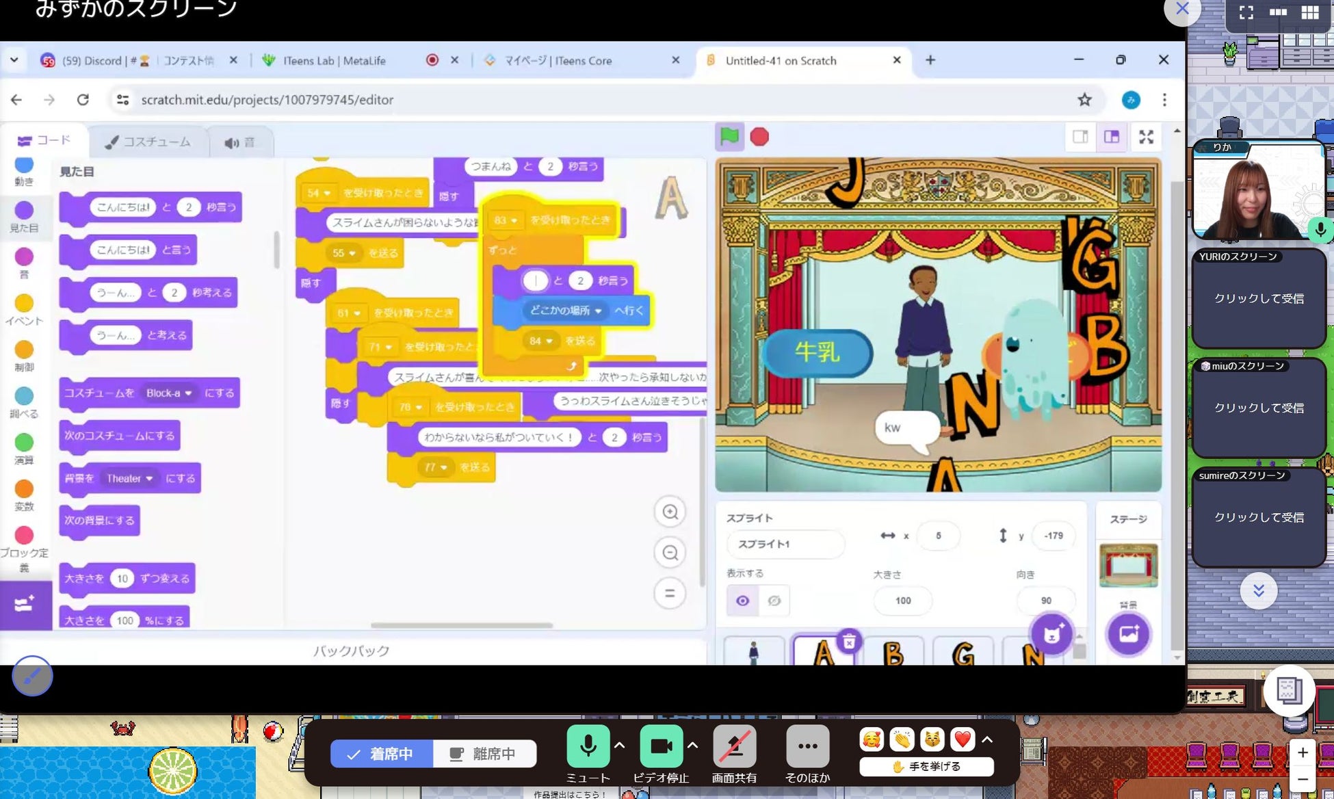Expand emoji reactions chevron
Screen dimensions: 1334x799
pyautogui.click(x=987, y=739)
